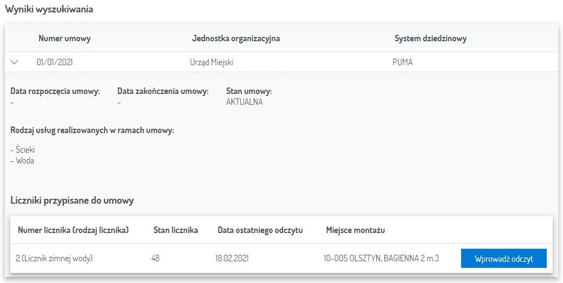Click the meter reading value 48

click(x=156, y=259)
